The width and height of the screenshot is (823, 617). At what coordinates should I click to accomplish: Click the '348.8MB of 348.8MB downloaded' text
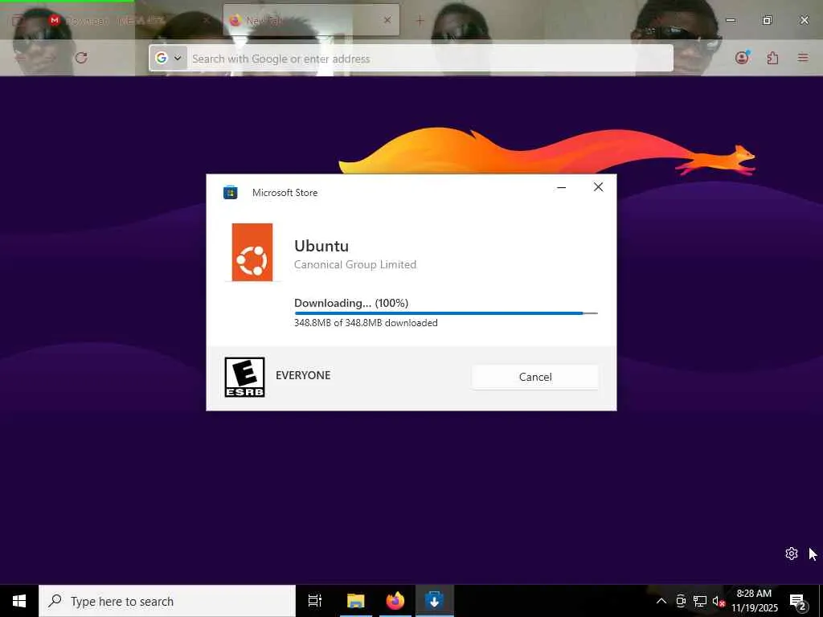[366, 323]
